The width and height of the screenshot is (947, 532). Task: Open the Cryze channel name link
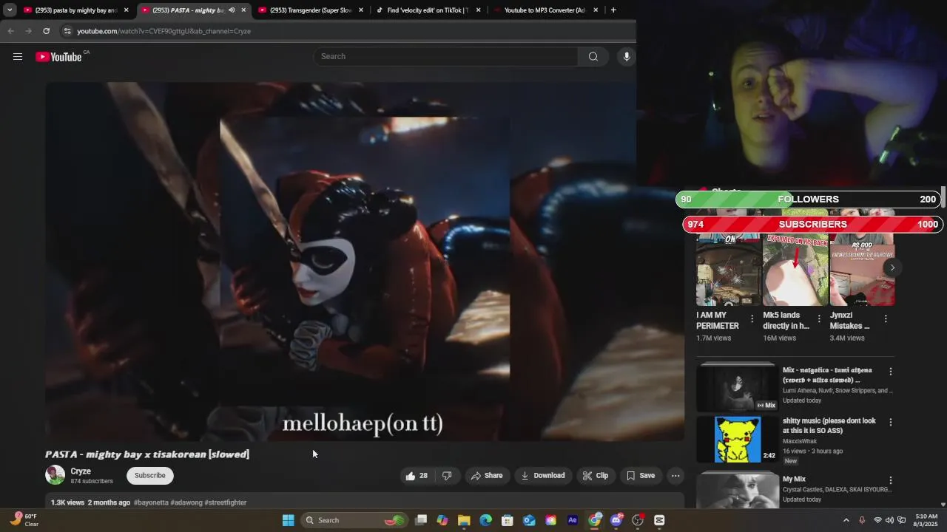(x=81, y=471)
